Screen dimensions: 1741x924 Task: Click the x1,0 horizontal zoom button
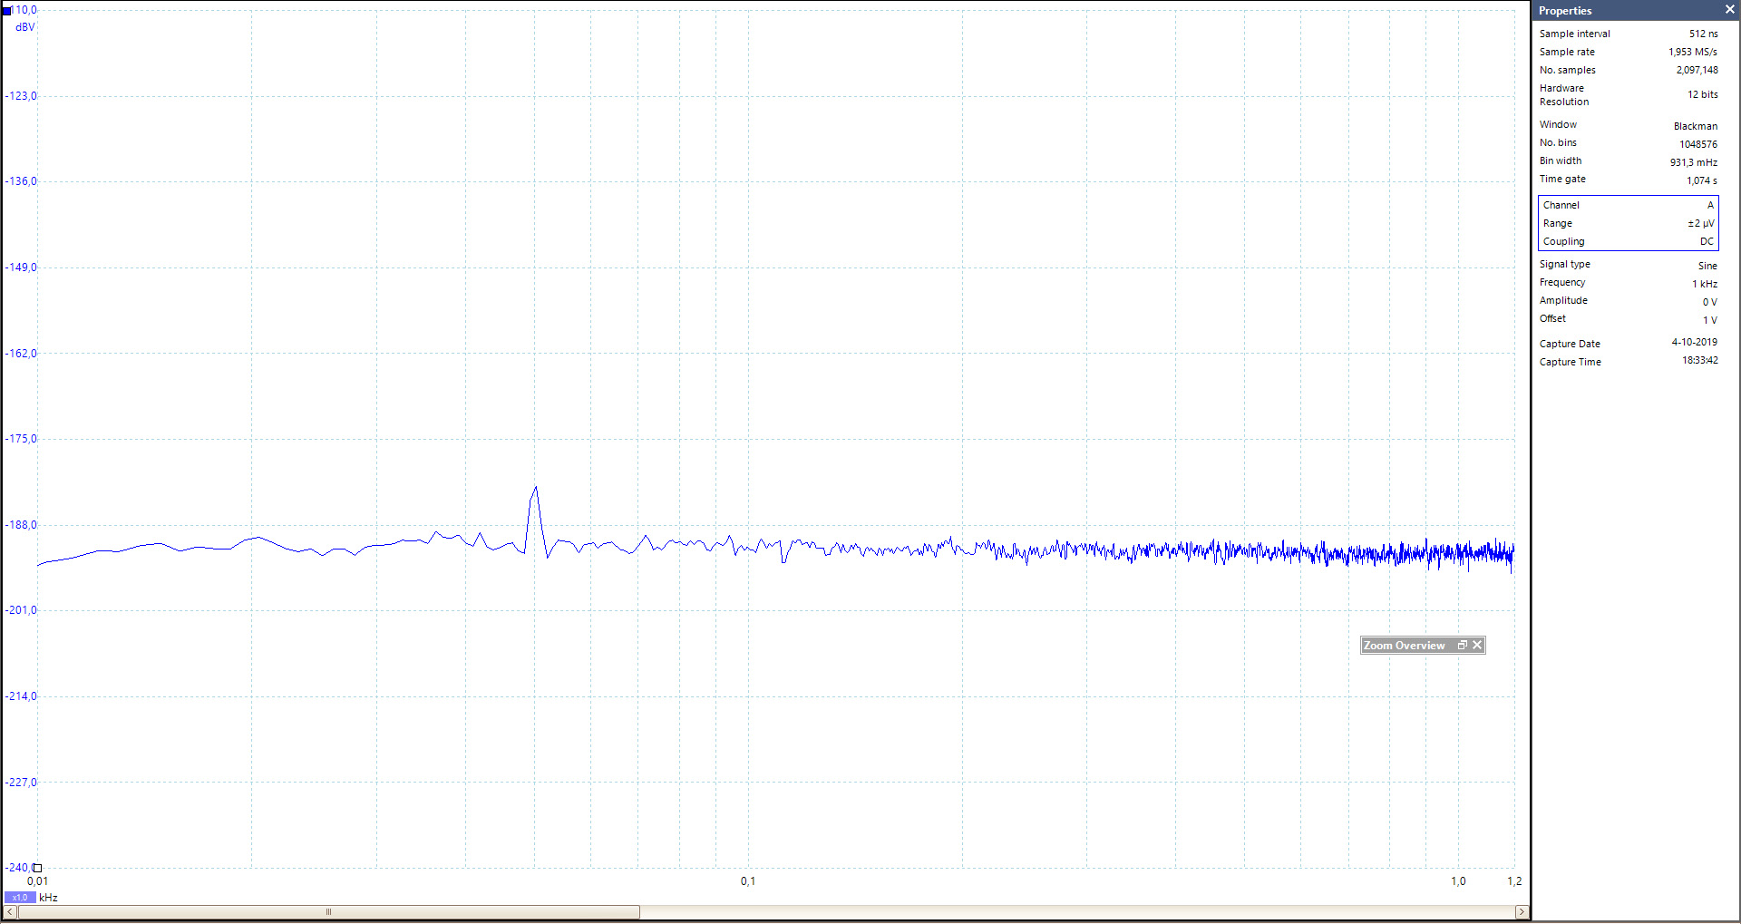pos(20,898)
